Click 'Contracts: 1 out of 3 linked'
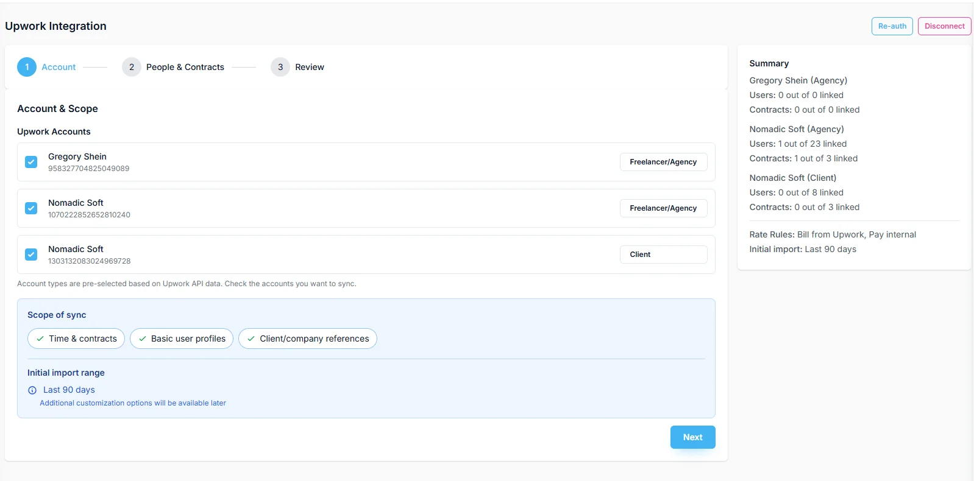Viewport: 974px width, 481px height. [804, 158]
